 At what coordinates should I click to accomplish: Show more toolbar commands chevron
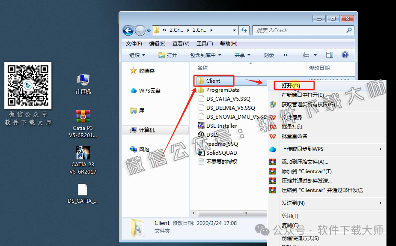point(286,55)
